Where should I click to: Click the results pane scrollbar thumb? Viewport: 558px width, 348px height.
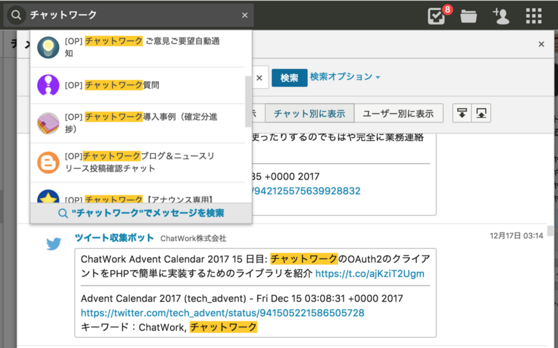(x=550, y=230)
